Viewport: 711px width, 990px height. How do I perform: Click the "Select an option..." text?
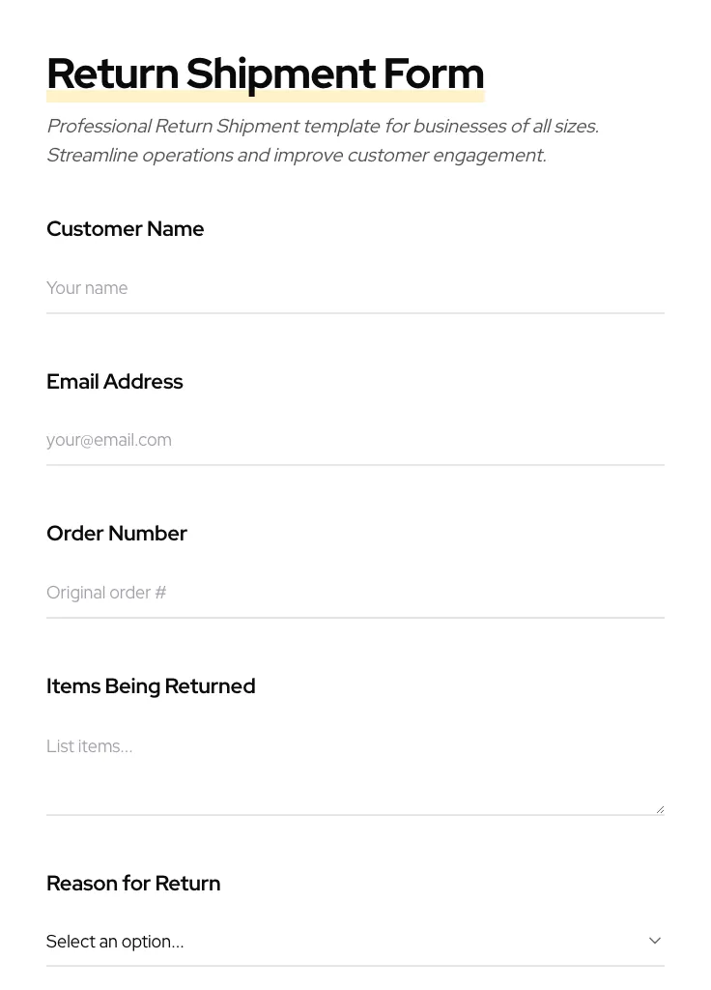tap(115, 942)
